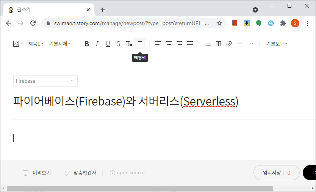Image resolution: width=316 pixels, height=192 pixels.
Task: Toggle bold formatting
Action: pyautogui.click(x=87, y=44)
